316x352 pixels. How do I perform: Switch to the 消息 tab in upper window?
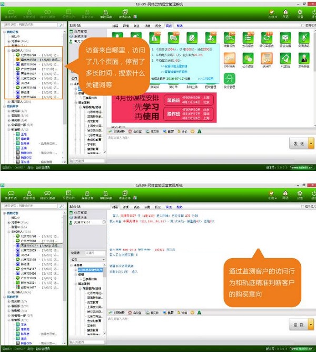tap(147, 26)
